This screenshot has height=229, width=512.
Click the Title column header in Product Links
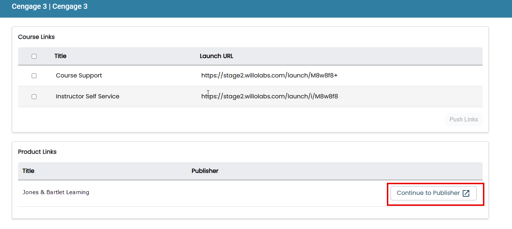[28, 171]
